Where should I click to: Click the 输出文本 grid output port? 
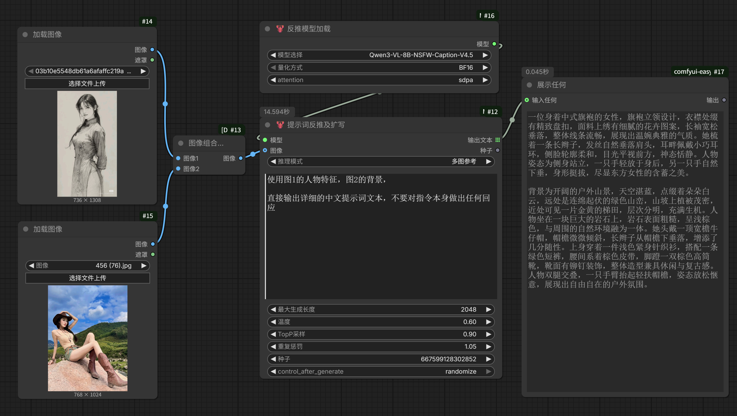pos(498,140)
